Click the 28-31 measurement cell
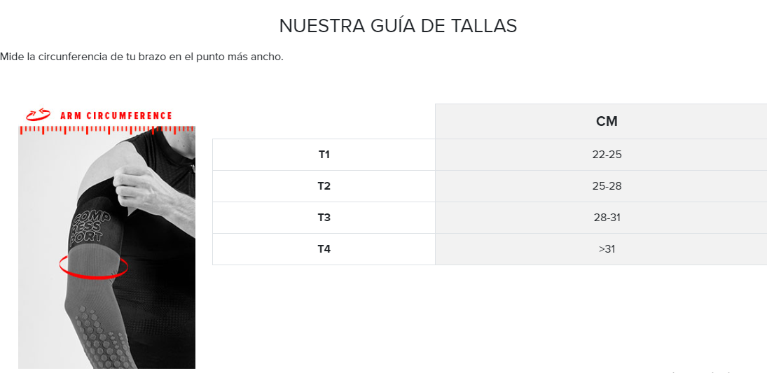 [607, 218]
